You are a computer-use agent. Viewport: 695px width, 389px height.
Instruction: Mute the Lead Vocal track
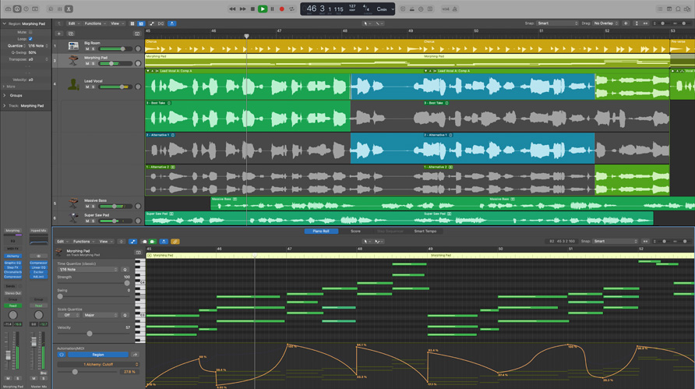(x=87, y=87)
